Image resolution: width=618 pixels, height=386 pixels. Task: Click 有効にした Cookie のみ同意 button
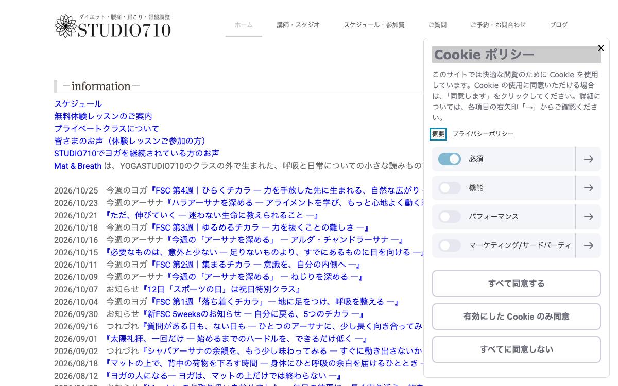[x=517, y=317]
